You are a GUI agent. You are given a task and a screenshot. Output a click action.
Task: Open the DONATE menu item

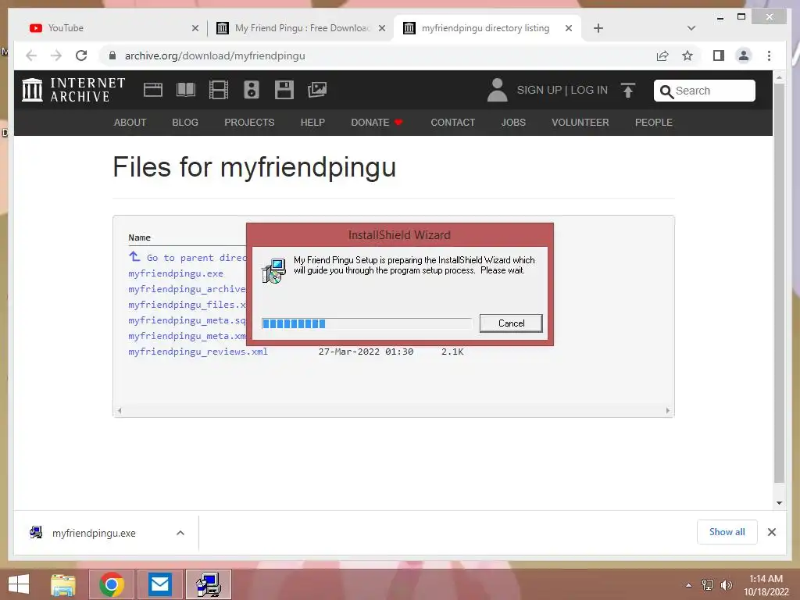pyautogui.click(x=377, y=123)
